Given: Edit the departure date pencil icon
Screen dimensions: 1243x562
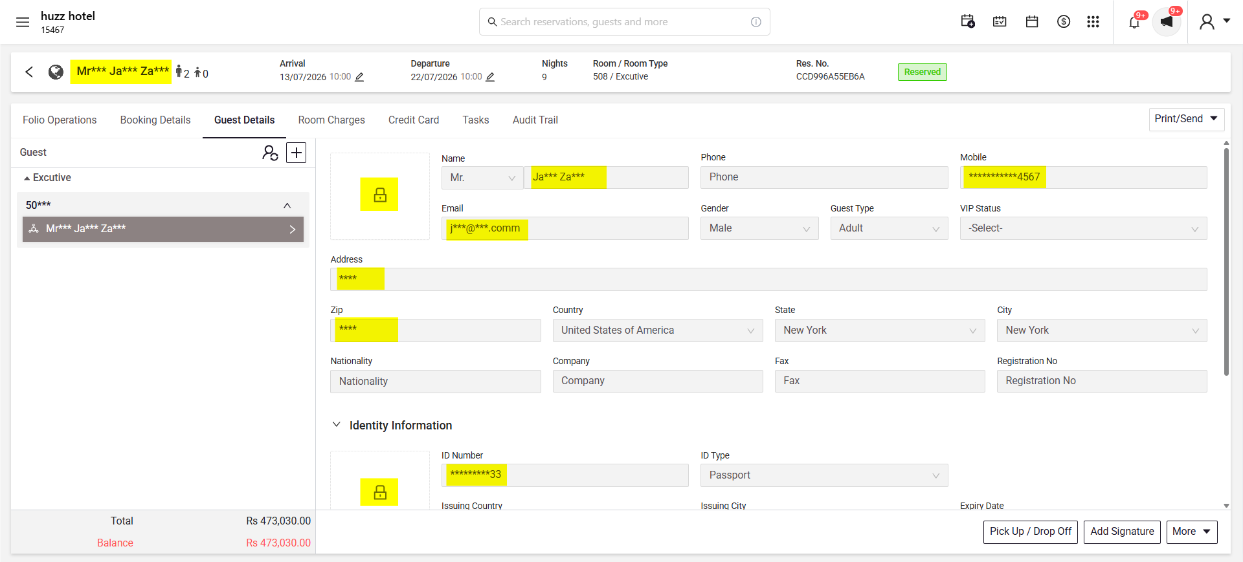Looking at the screenshot, I should [x=490, y=77].
